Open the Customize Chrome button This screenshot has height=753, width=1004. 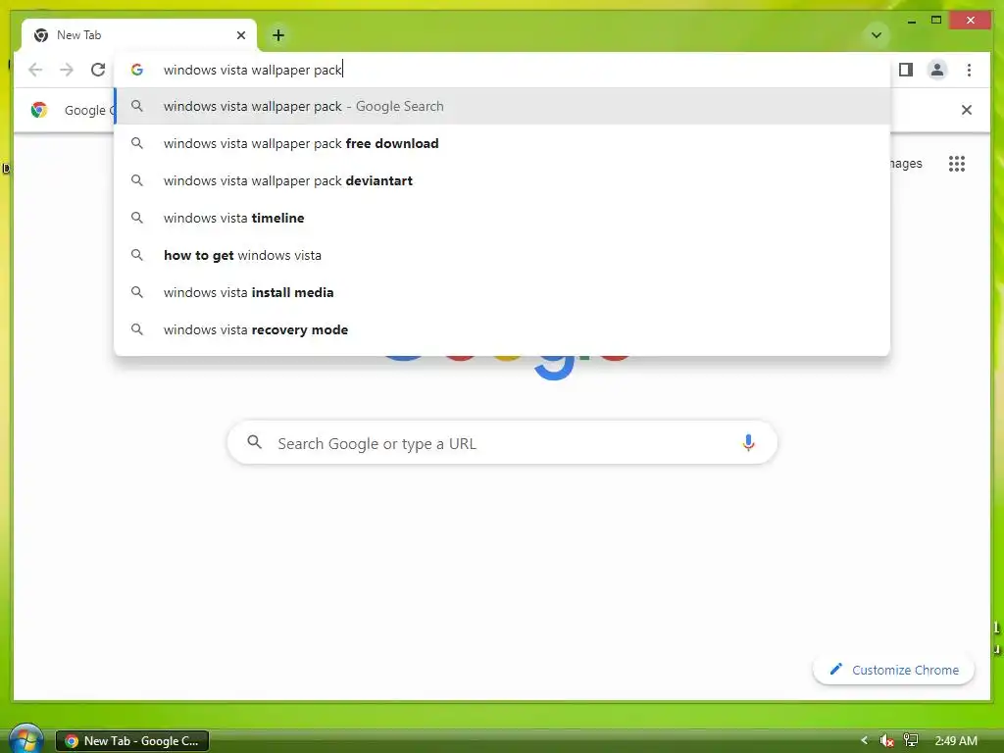click(894, 670)
